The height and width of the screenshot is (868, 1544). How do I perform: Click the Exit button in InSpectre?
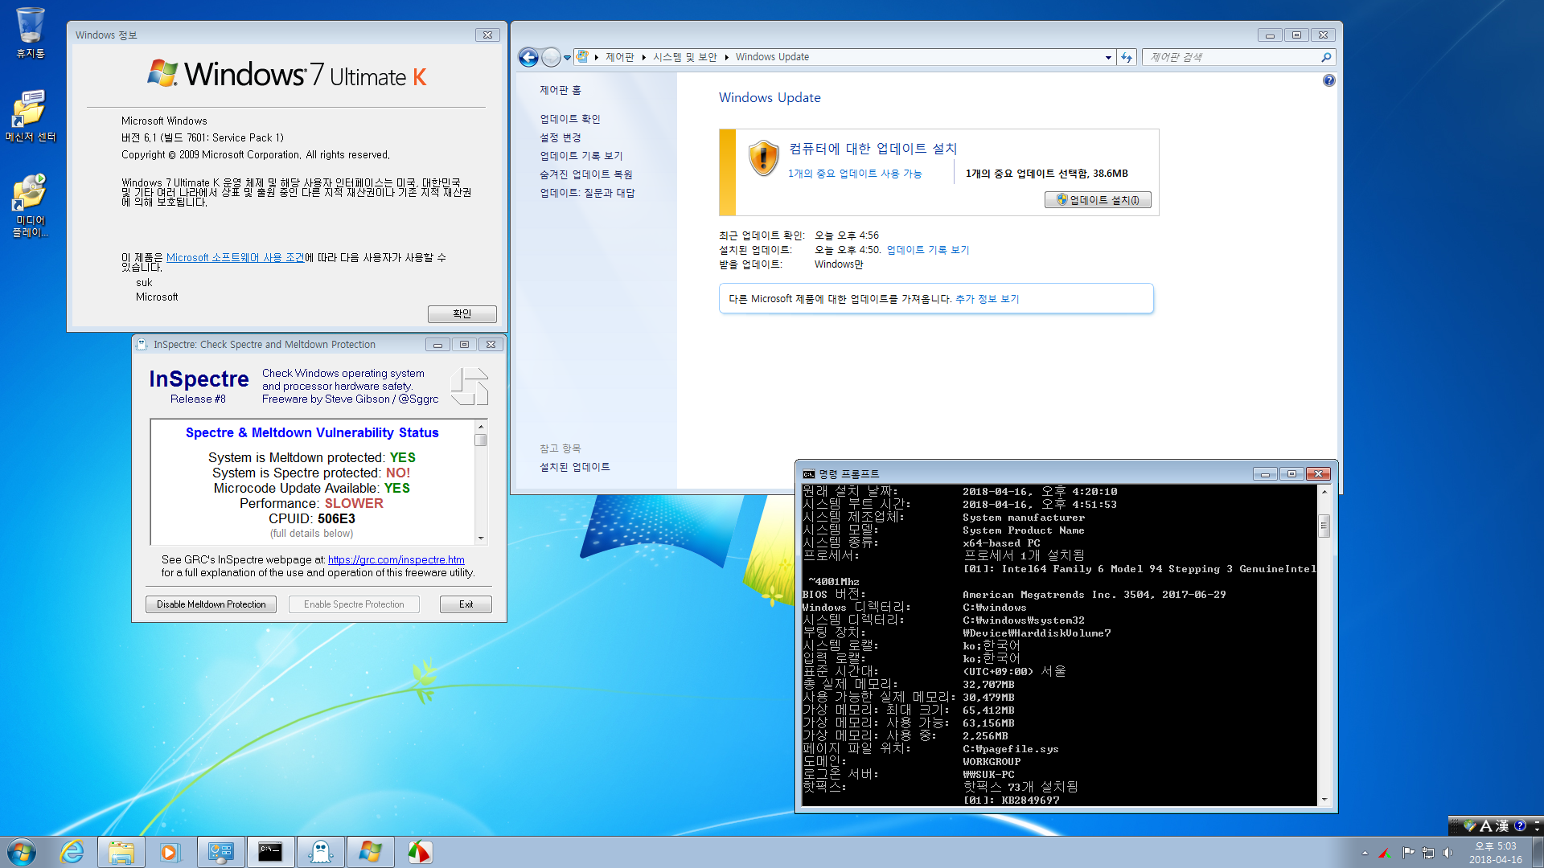(x=466, y=604)
